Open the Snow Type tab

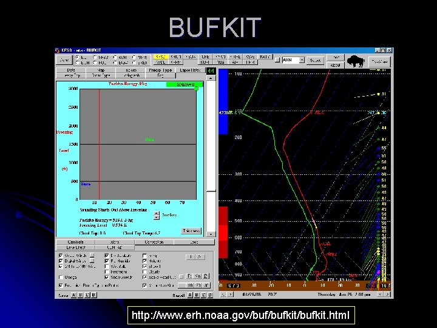(x=101, y=75)
